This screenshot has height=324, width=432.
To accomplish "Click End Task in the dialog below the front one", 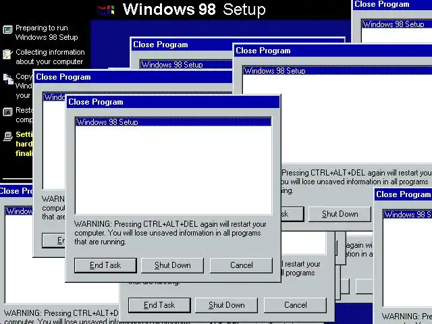I will (x=159, y=305).
